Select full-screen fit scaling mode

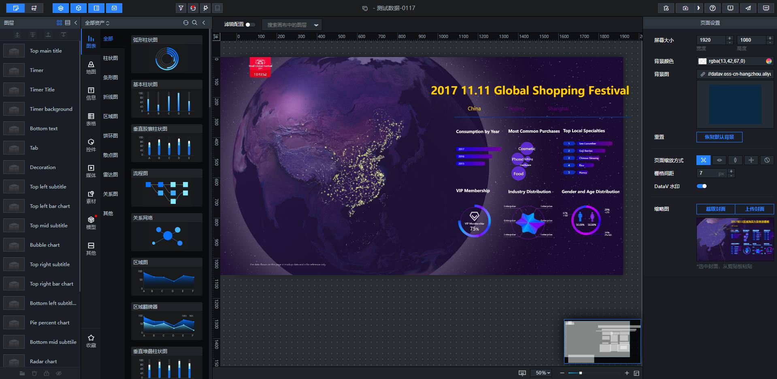704,160
